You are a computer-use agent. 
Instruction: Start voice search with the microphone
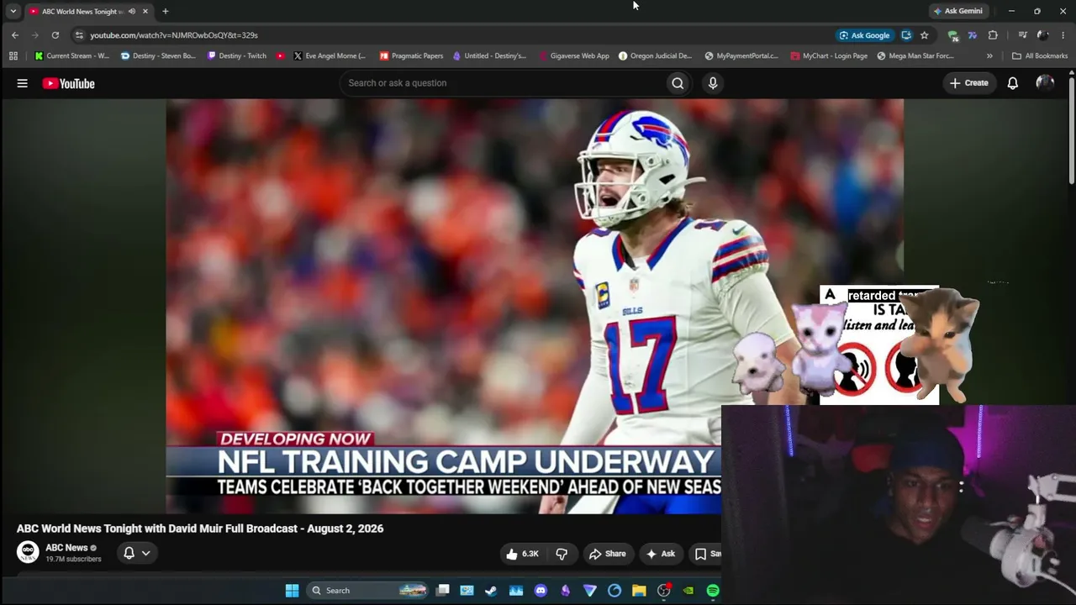(x=713, y=83)
